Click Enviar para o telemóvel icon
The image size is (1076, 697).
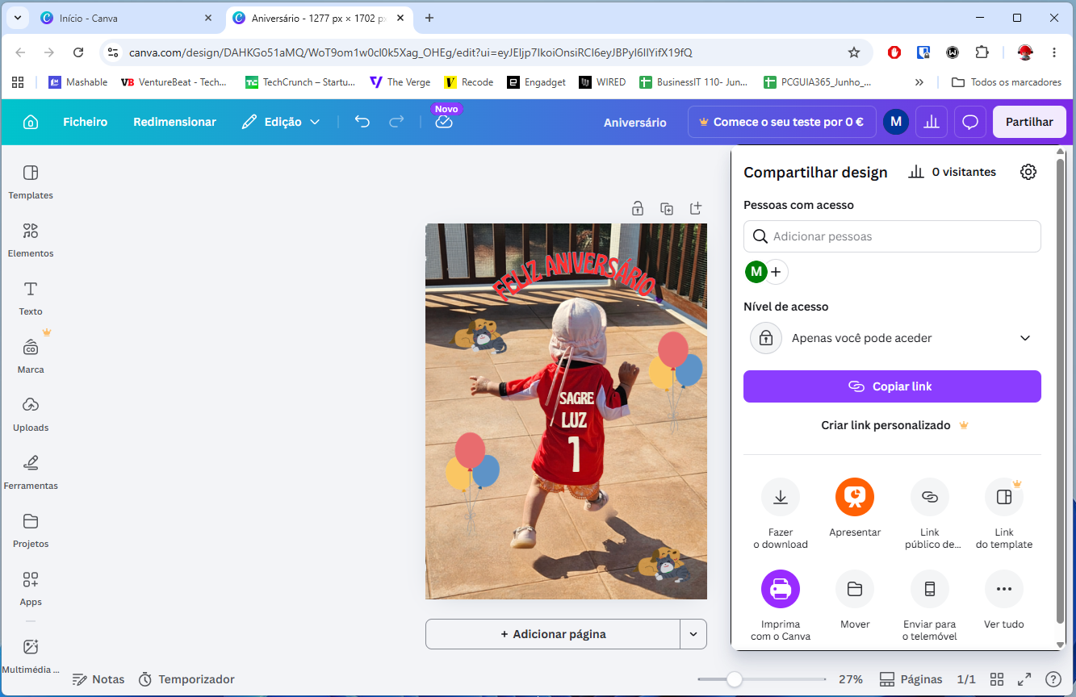(930, 589)
